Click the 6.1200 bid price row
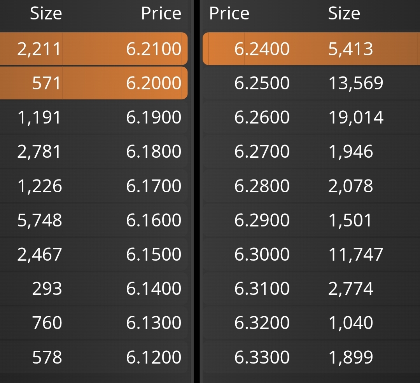Viewport: 420px width, 383px height. point(93,357)
